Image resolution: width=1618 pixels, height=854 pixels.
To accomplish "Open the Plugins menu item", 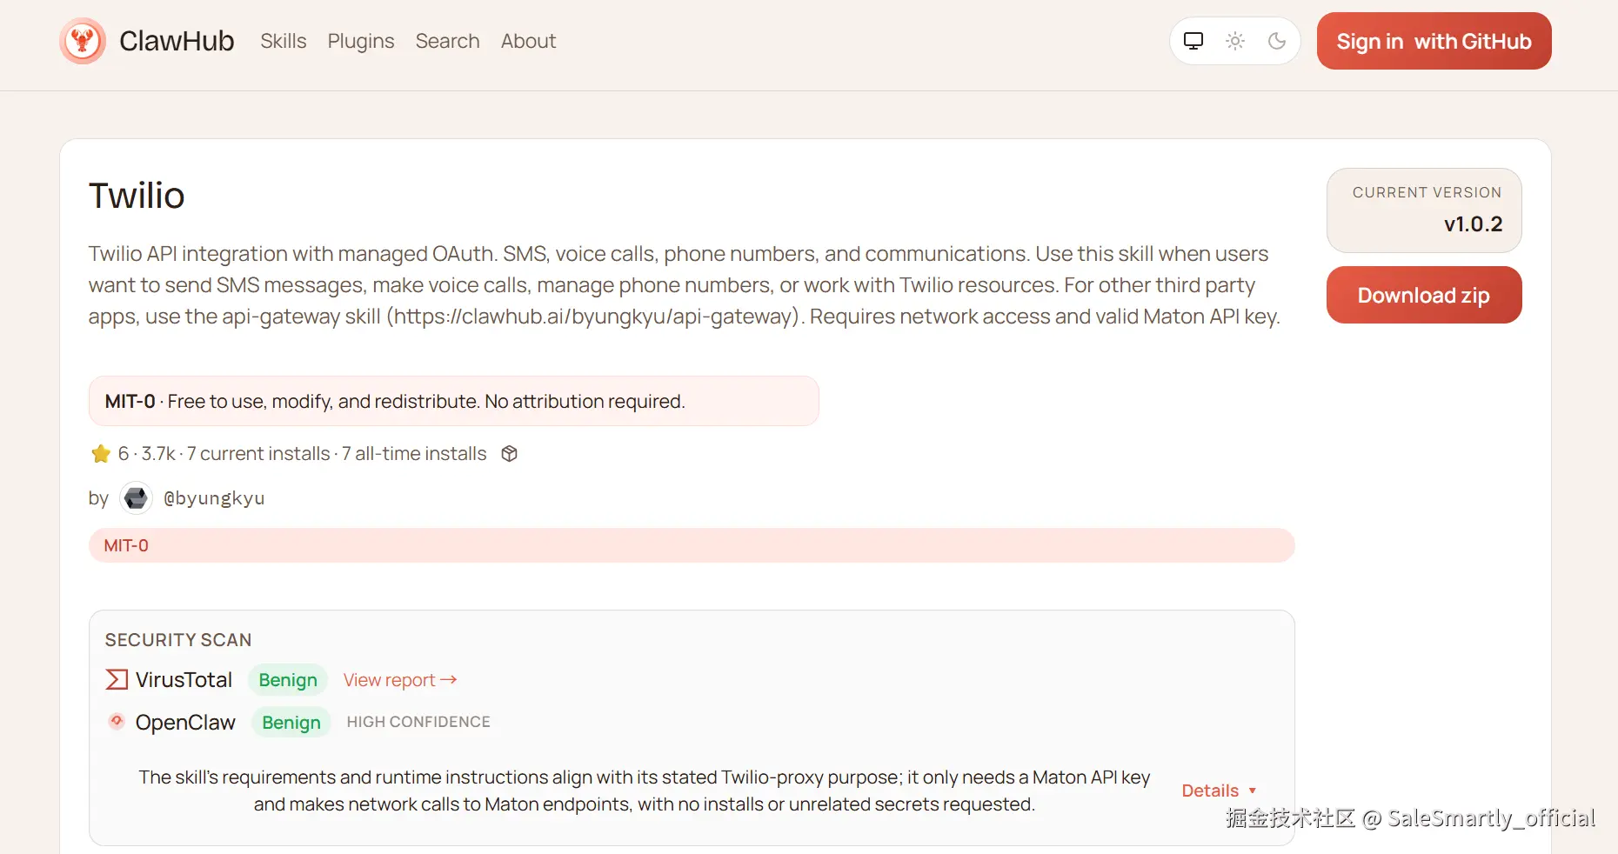I will tap(361, 41).
